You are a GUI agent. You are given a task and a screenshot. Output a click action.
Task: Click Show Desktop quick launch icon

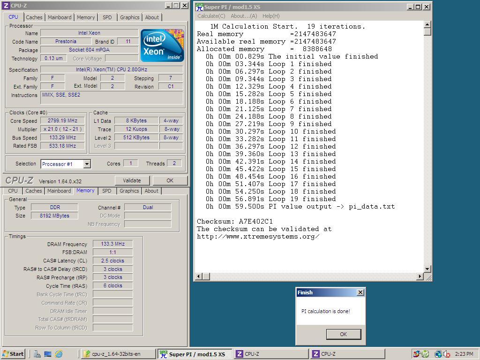coord(48,354)
